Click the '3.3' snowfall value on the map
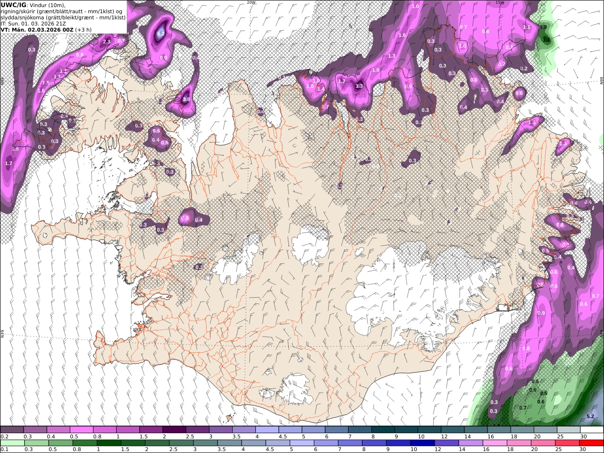Screen dimensions: 604x453 click(359, 86)
